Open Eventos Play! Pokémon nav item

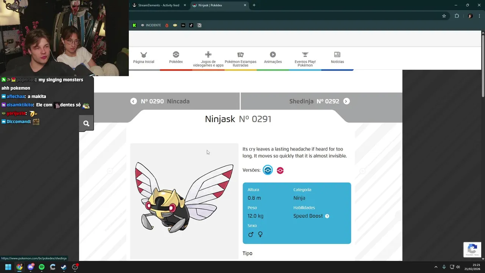click(305, 60)
